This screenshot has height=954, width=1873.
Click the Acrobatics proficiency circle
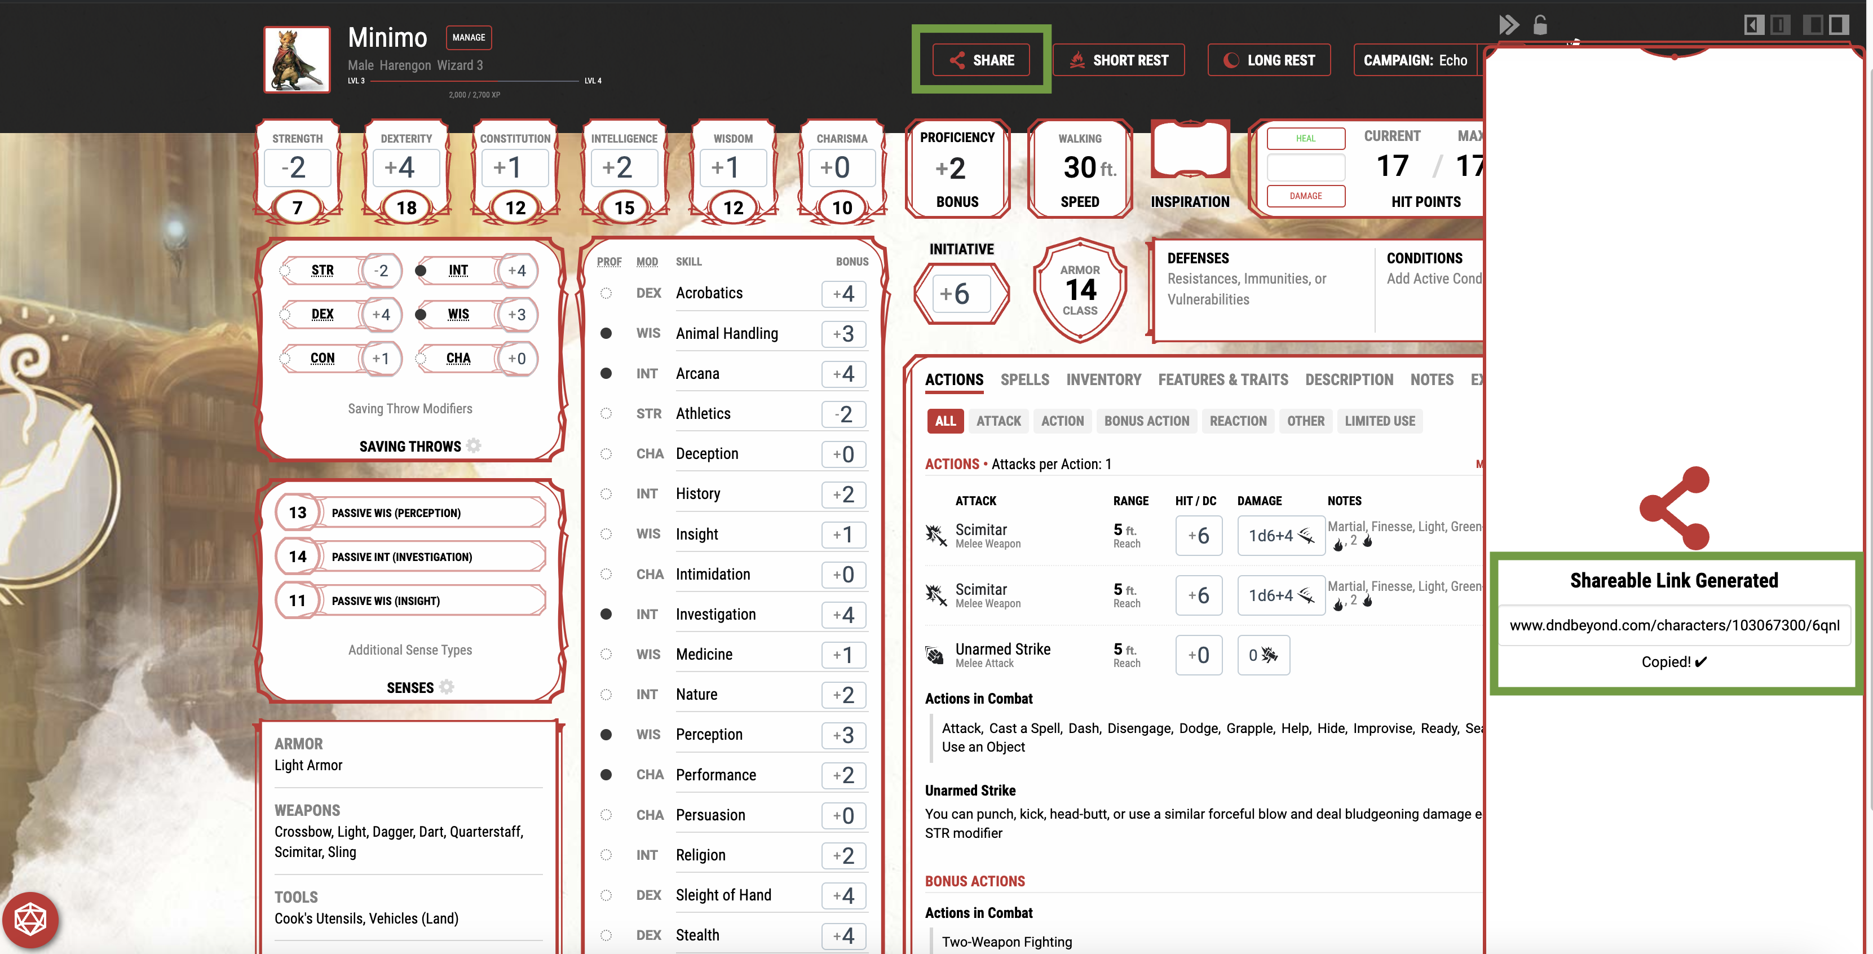(606, 293)
